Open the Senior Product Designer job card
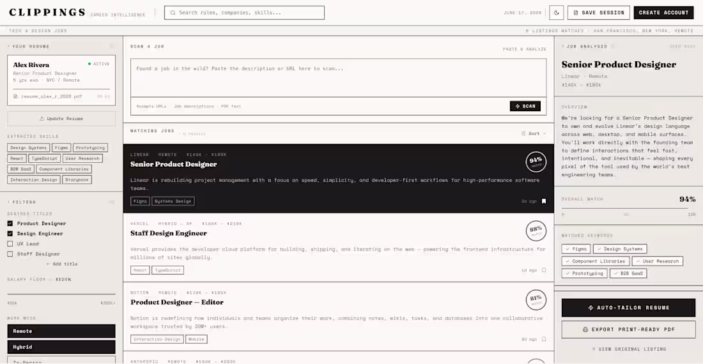 [339, 178]
